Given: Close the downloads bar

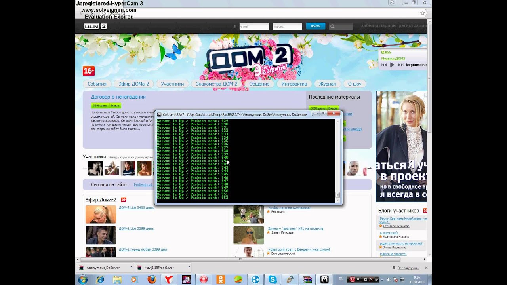Looking at the screenshot, I should [426, 268].
